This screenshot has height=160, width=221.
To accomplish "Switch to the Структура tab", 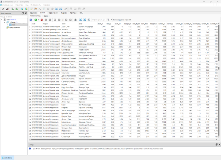I will (x=33, y=13).
